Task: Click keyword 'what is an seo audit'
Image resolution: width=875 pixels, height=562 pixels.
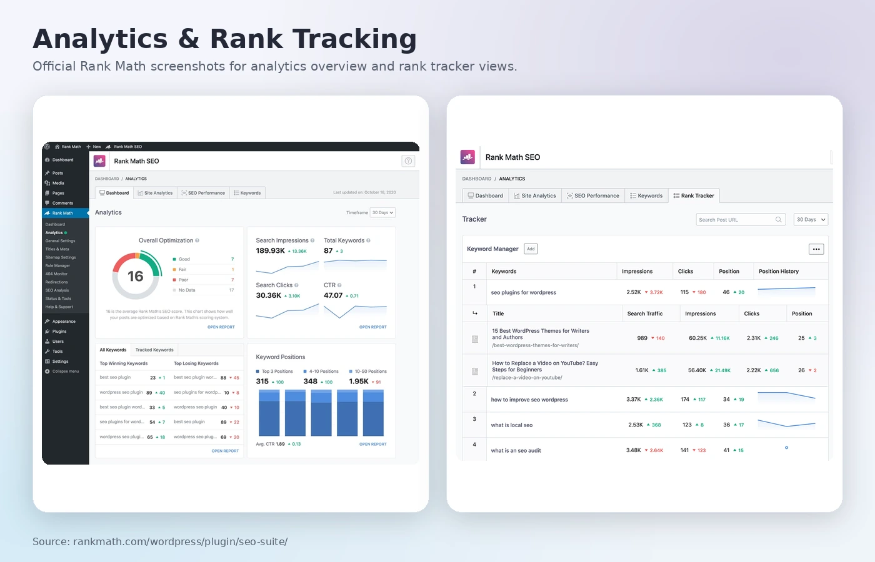Action: 516,451
